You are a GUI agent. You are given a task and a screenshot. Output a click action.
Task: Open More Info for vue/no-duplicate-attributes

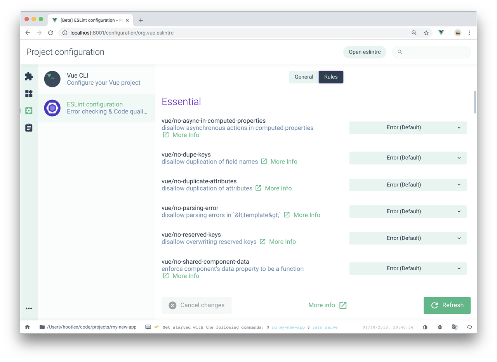click(x=273, y=188)
